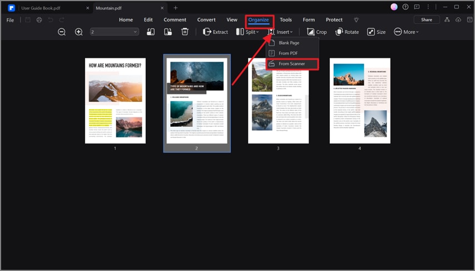Click the zoom out magnifier icon
Image resolution: width=475 pixels, height=271 pixels.
pos(62,32)
